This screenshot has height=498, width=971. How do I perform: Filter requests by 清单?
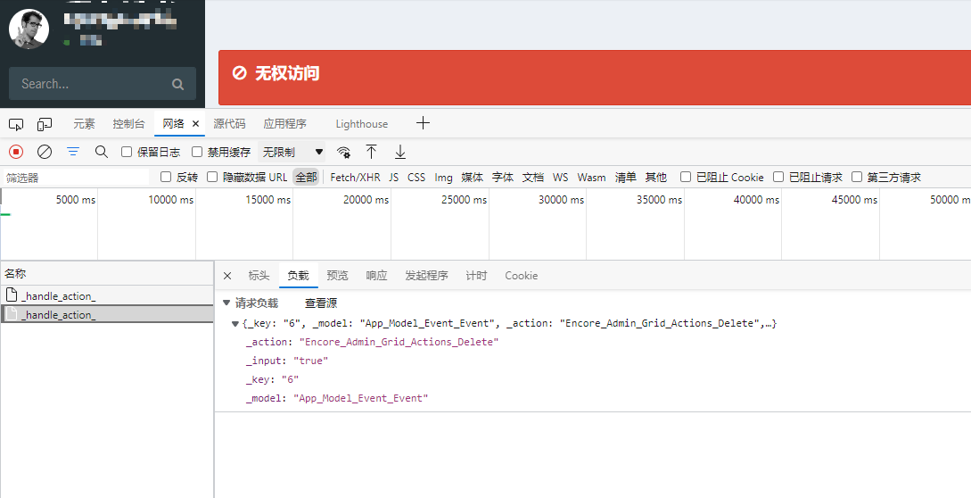click(x=625, y=178)
